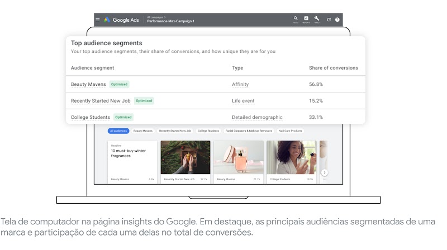Screen dimensions: 447x250
Task: Click the 56.8% conversions value
Action: [x=316, y=84]
